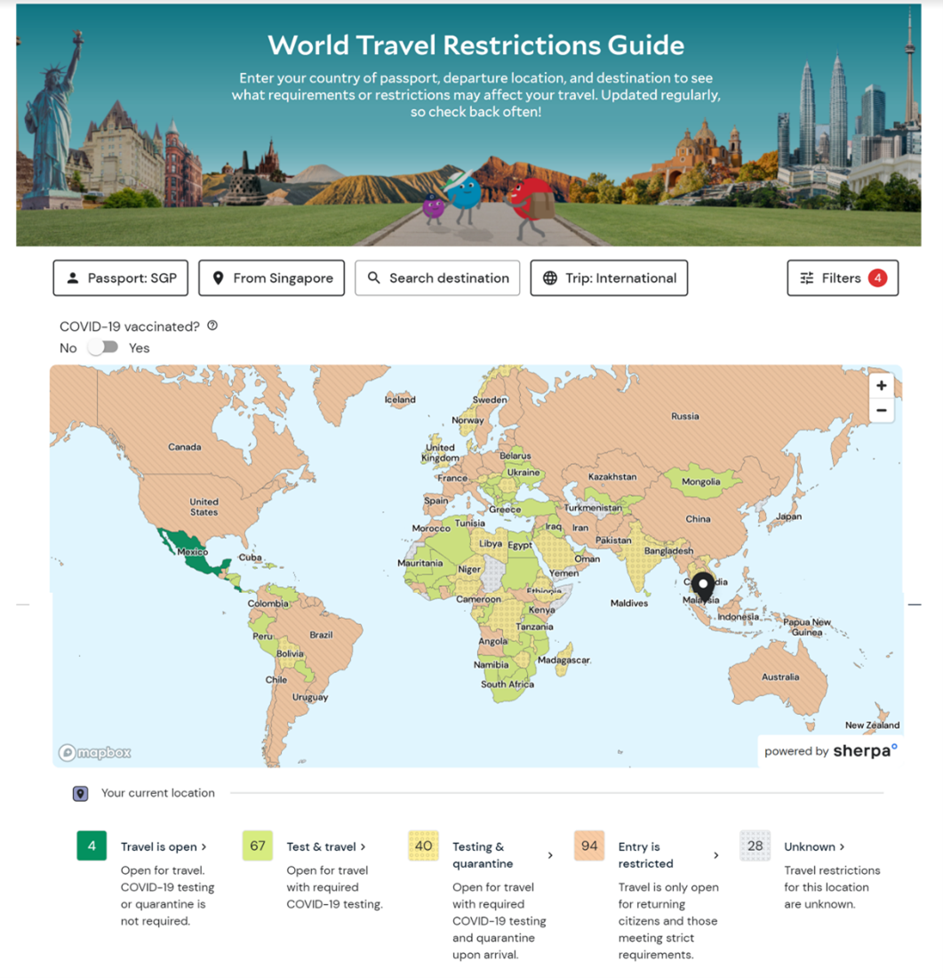Click the current location legend icon

[x=81, y=793]
